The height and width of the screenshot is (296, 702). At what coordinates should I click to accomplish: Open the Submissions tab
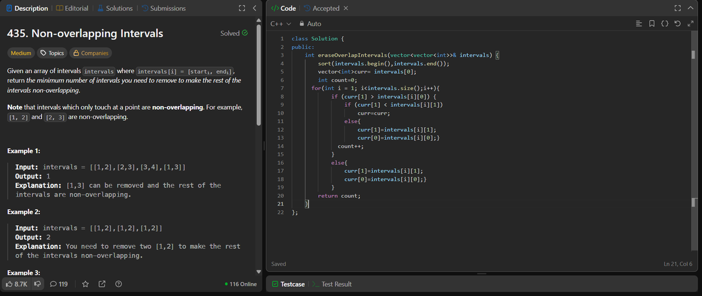pos(163,8)
